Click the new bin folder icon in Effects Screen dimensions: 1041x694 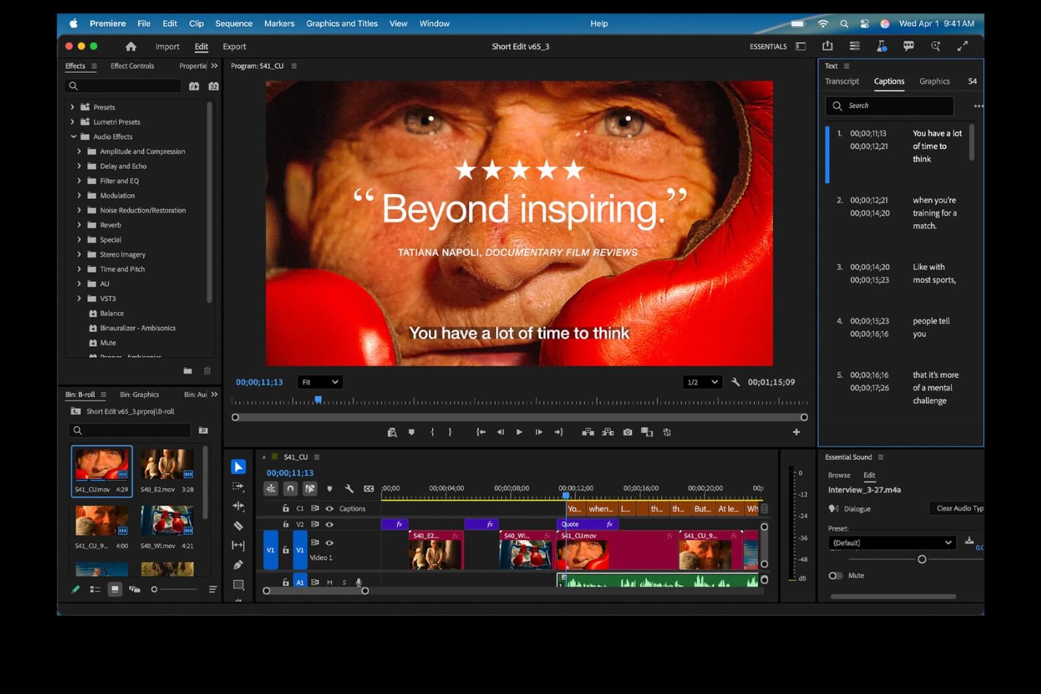click(x=188, y=371)
